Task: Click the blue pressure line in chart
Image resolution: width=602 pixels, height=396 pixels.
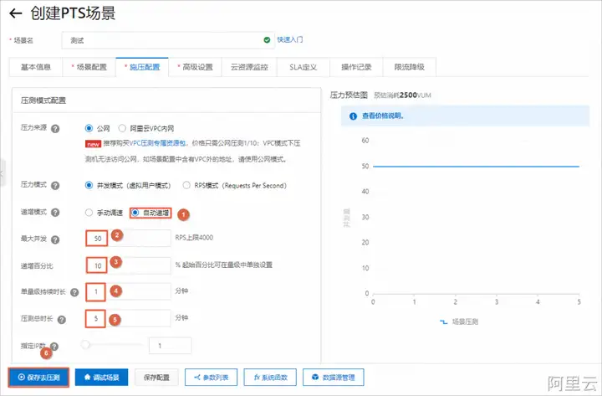Action: click(x=476, y=167)
